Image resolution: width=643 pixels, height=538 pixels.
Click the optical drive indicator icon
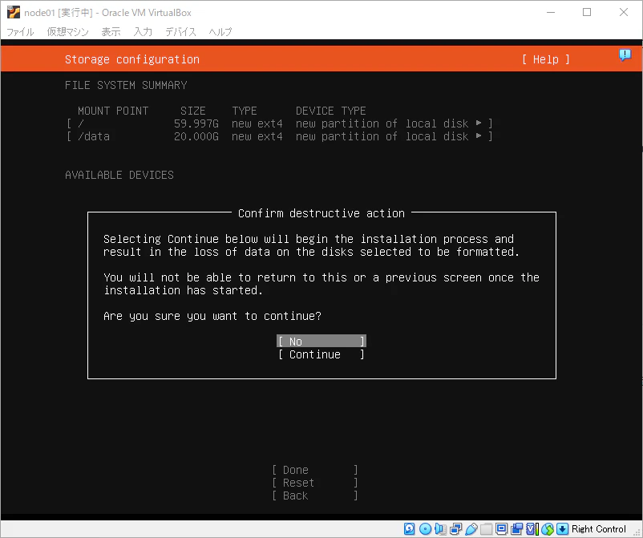point(425,528)
